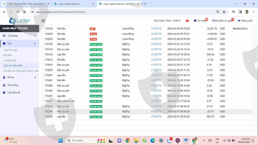The image size is (258, 145).
Task: Select Rút tiền under Vốn
Action: coord(8,55)
